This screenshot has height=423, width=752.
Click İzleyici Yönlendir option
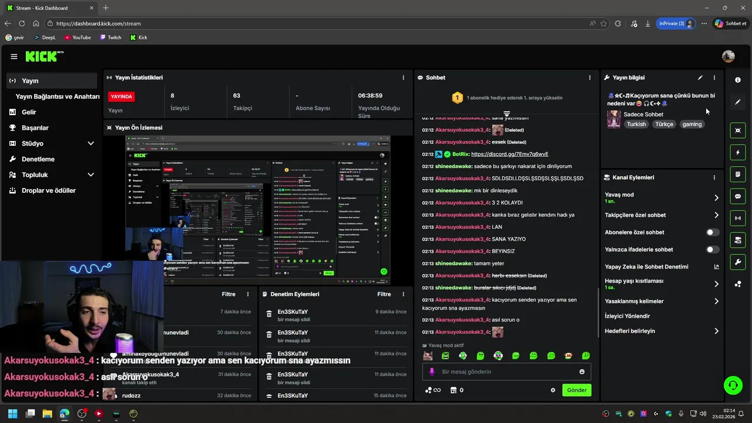tap(627, 316)
